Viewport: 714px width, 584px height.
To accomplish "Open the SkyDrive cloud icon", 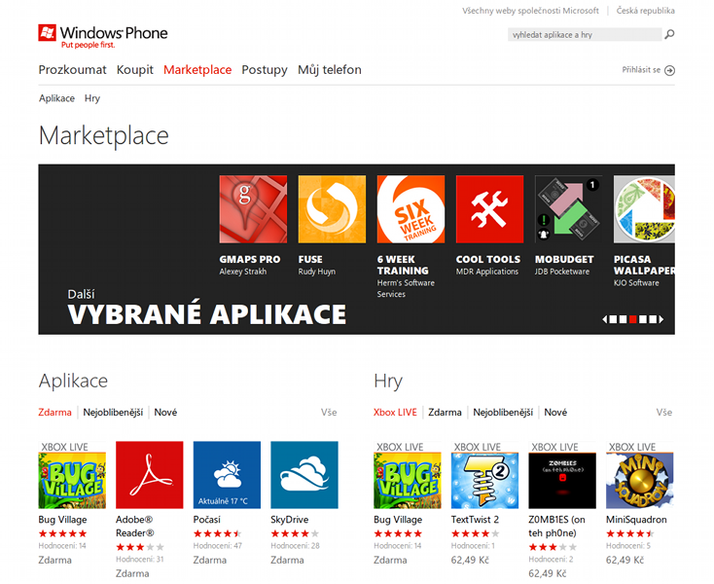I will click(304, 475).
